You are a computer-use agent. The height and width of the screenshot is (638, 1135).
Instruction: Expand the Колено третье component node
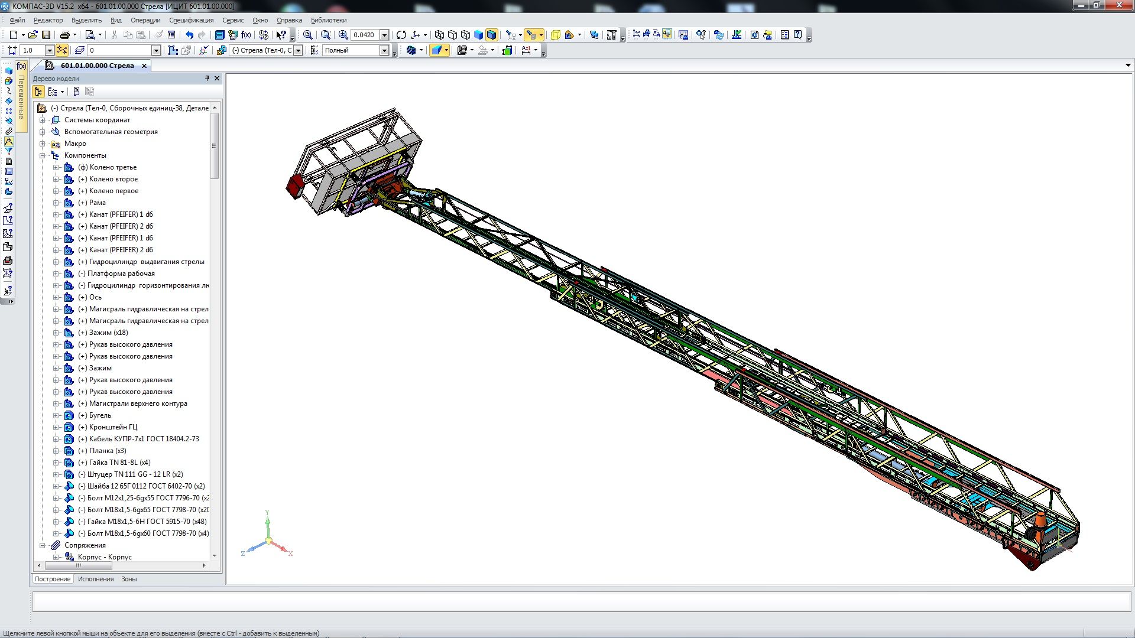tap(56, 167)
